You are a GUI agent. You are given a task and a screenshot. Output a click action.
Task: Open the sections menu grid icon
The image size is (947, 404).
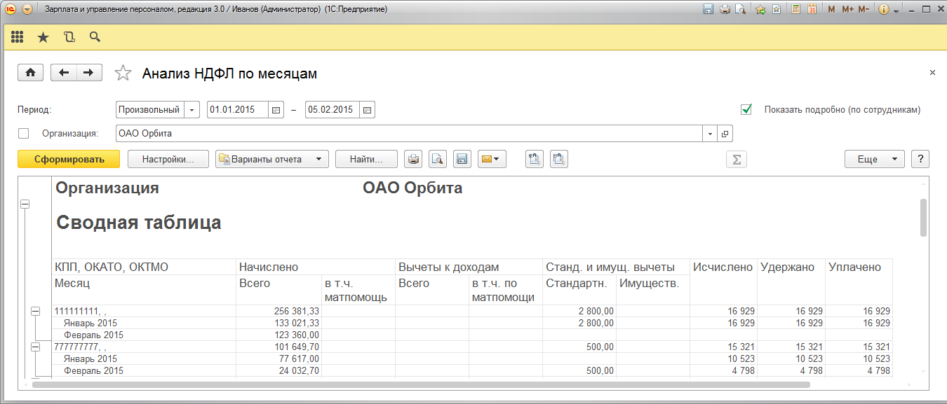(17, 37)
